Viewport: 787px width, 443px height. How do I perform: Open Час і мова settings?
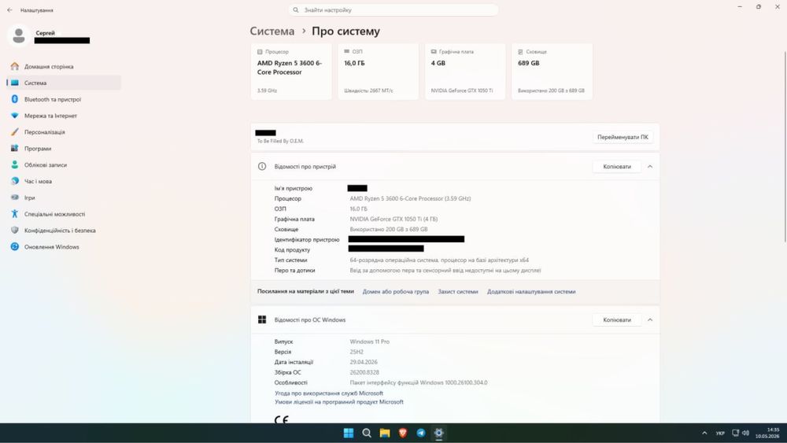pyautogui.click(x=64, y=181)
